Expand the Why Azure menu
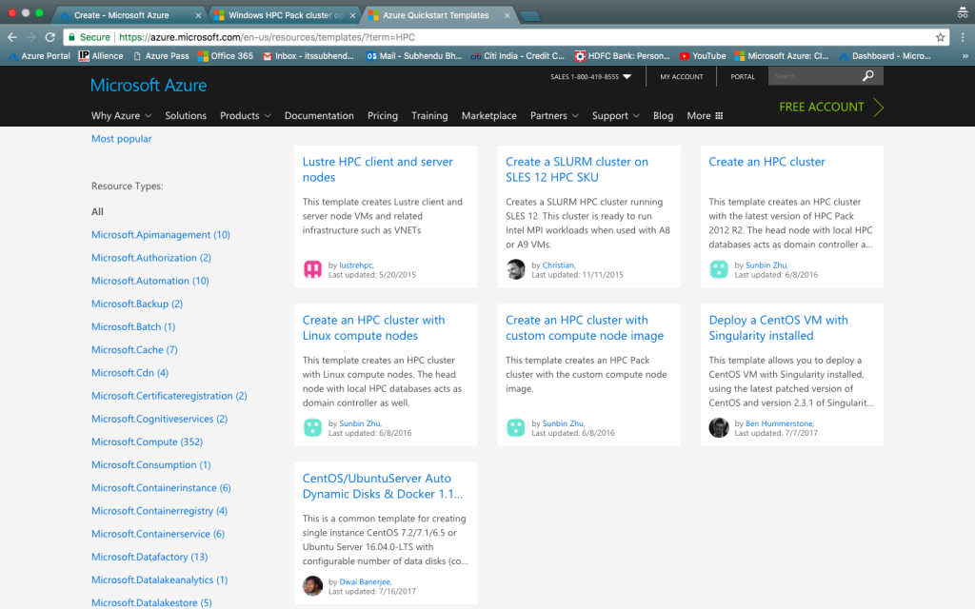The image size is (975, 609). tap(121, 115)
